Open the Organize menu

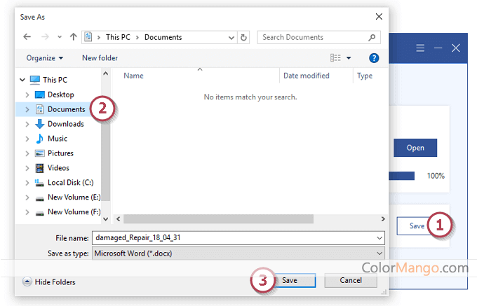coord(44,58)
